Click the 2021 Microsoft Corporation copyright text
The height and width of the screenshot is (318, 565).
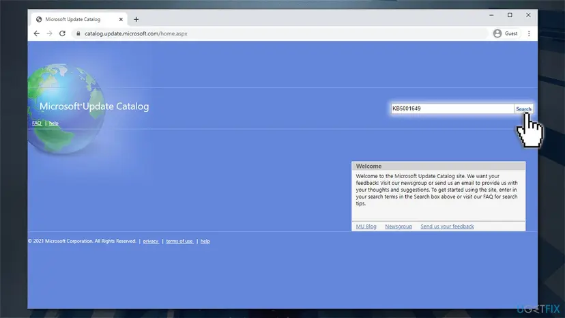[x=82, y=241]
